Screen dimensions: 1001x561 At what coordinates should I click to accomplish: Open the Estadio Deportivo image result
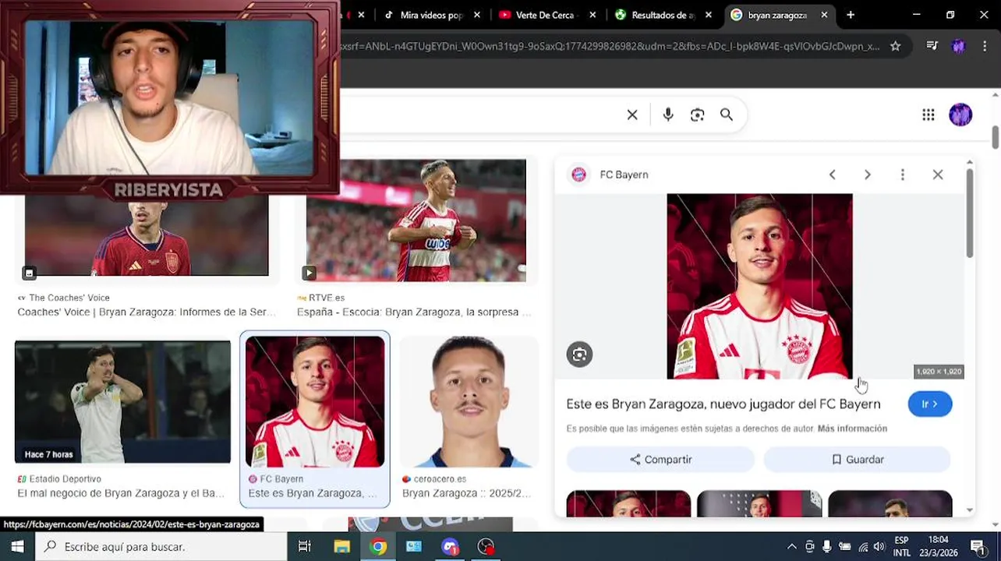pos(122,402)
